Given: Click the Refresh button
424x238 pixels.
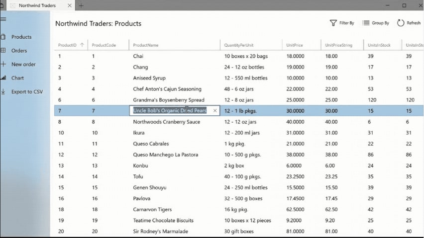Looking at the screenshot, I should pos(409,23).
